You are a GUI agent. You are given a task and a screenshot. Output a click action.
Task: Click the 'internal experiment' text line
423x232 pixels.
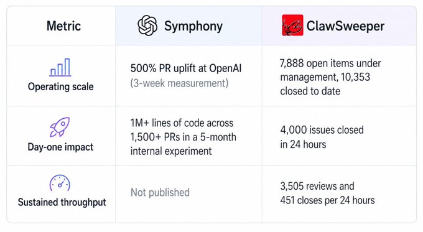click(171, 151)
